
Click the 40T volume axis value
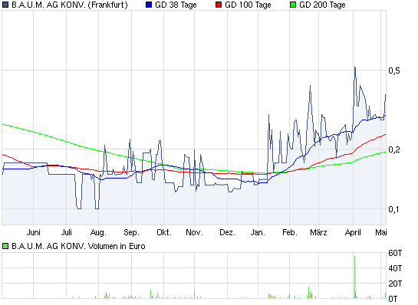click(x=395, y=268)
